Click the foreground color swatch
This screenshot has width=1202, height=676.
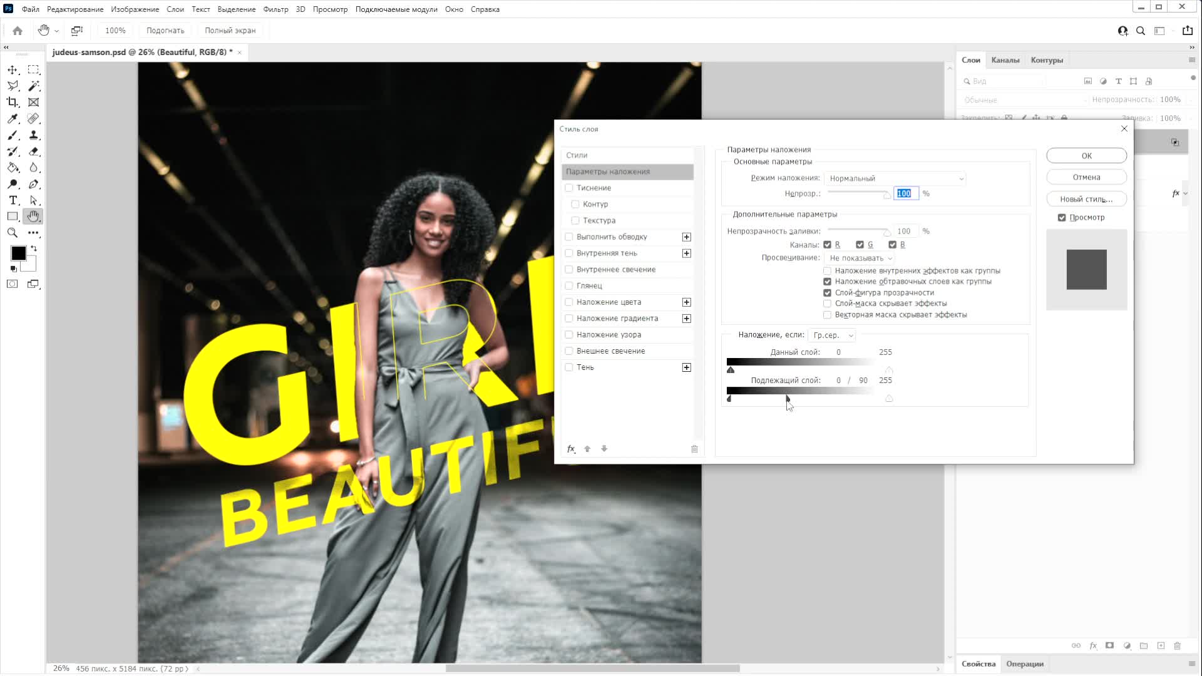coord(18,253)
